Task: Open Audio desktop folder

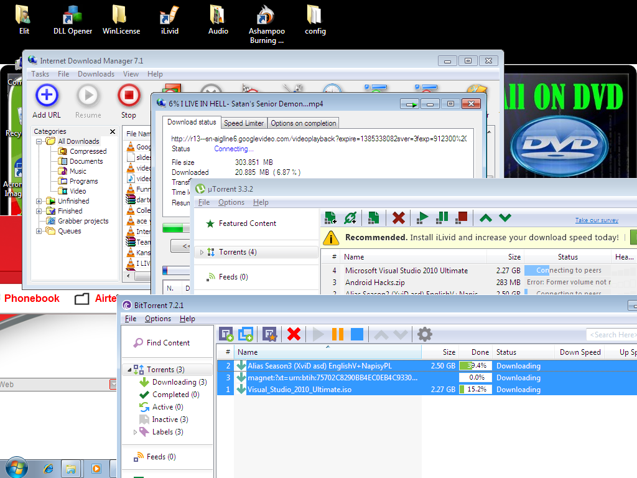Action: (x=218, y=21)
